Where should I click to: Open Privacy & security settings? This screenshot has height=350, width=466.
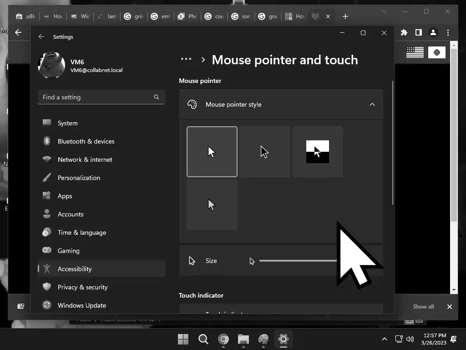[101, 287]
